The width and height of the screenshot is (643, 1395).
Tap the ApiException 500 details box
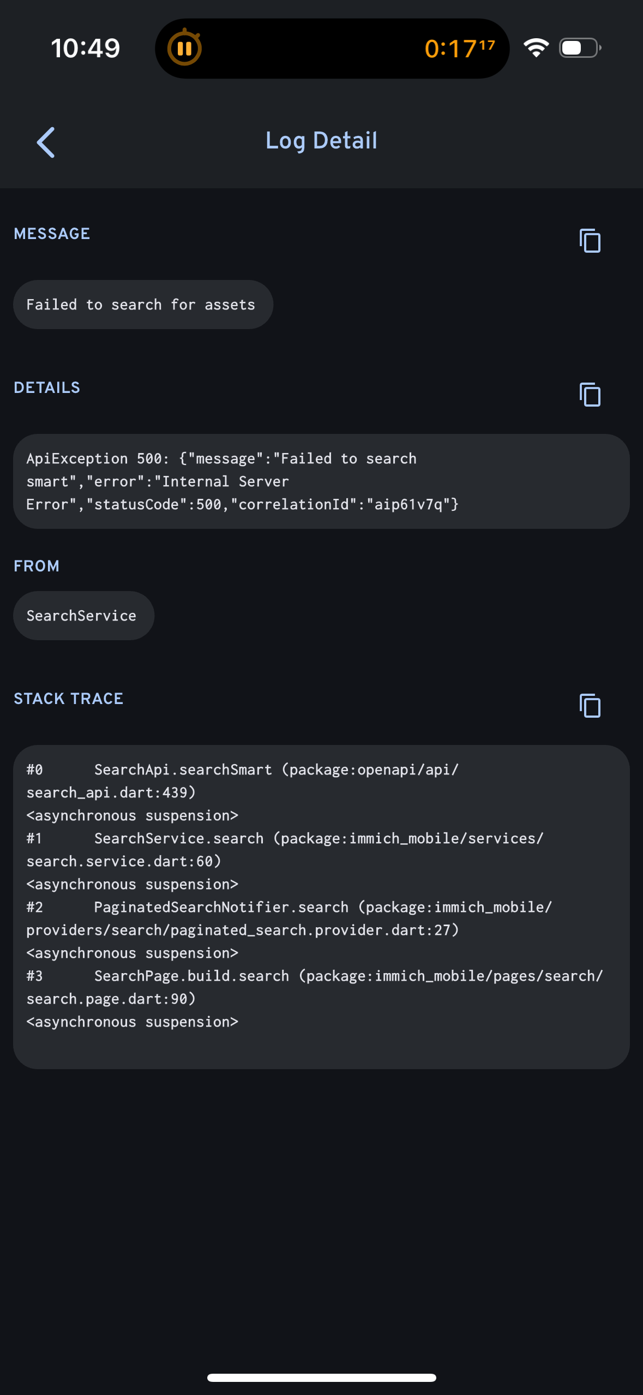321,481
